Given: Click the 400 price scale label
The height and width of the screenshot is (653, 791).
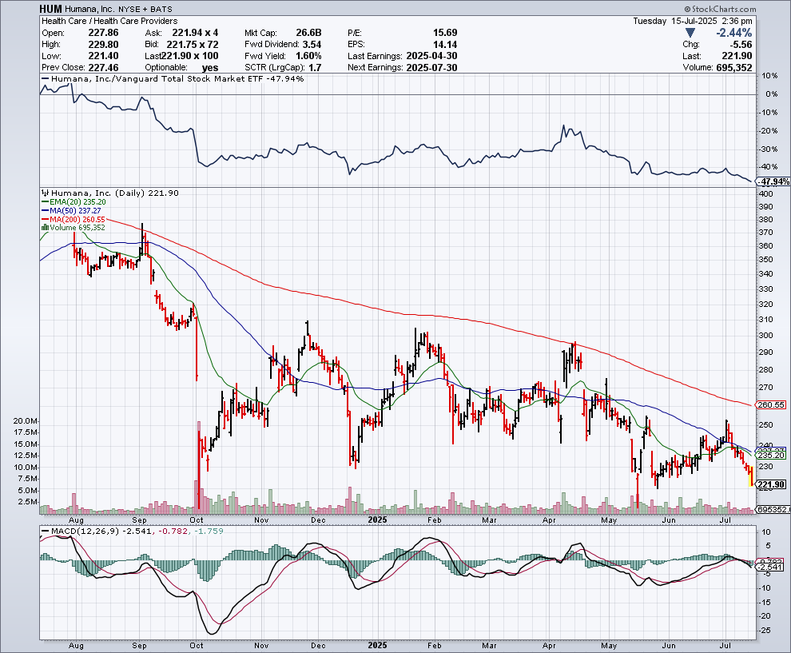Looking at the screenshot, I should coord(765,193).
